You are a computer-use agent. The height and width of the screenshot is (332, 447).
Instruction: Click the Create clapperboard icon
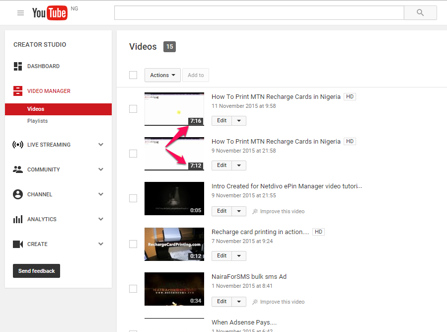[17, 244]
